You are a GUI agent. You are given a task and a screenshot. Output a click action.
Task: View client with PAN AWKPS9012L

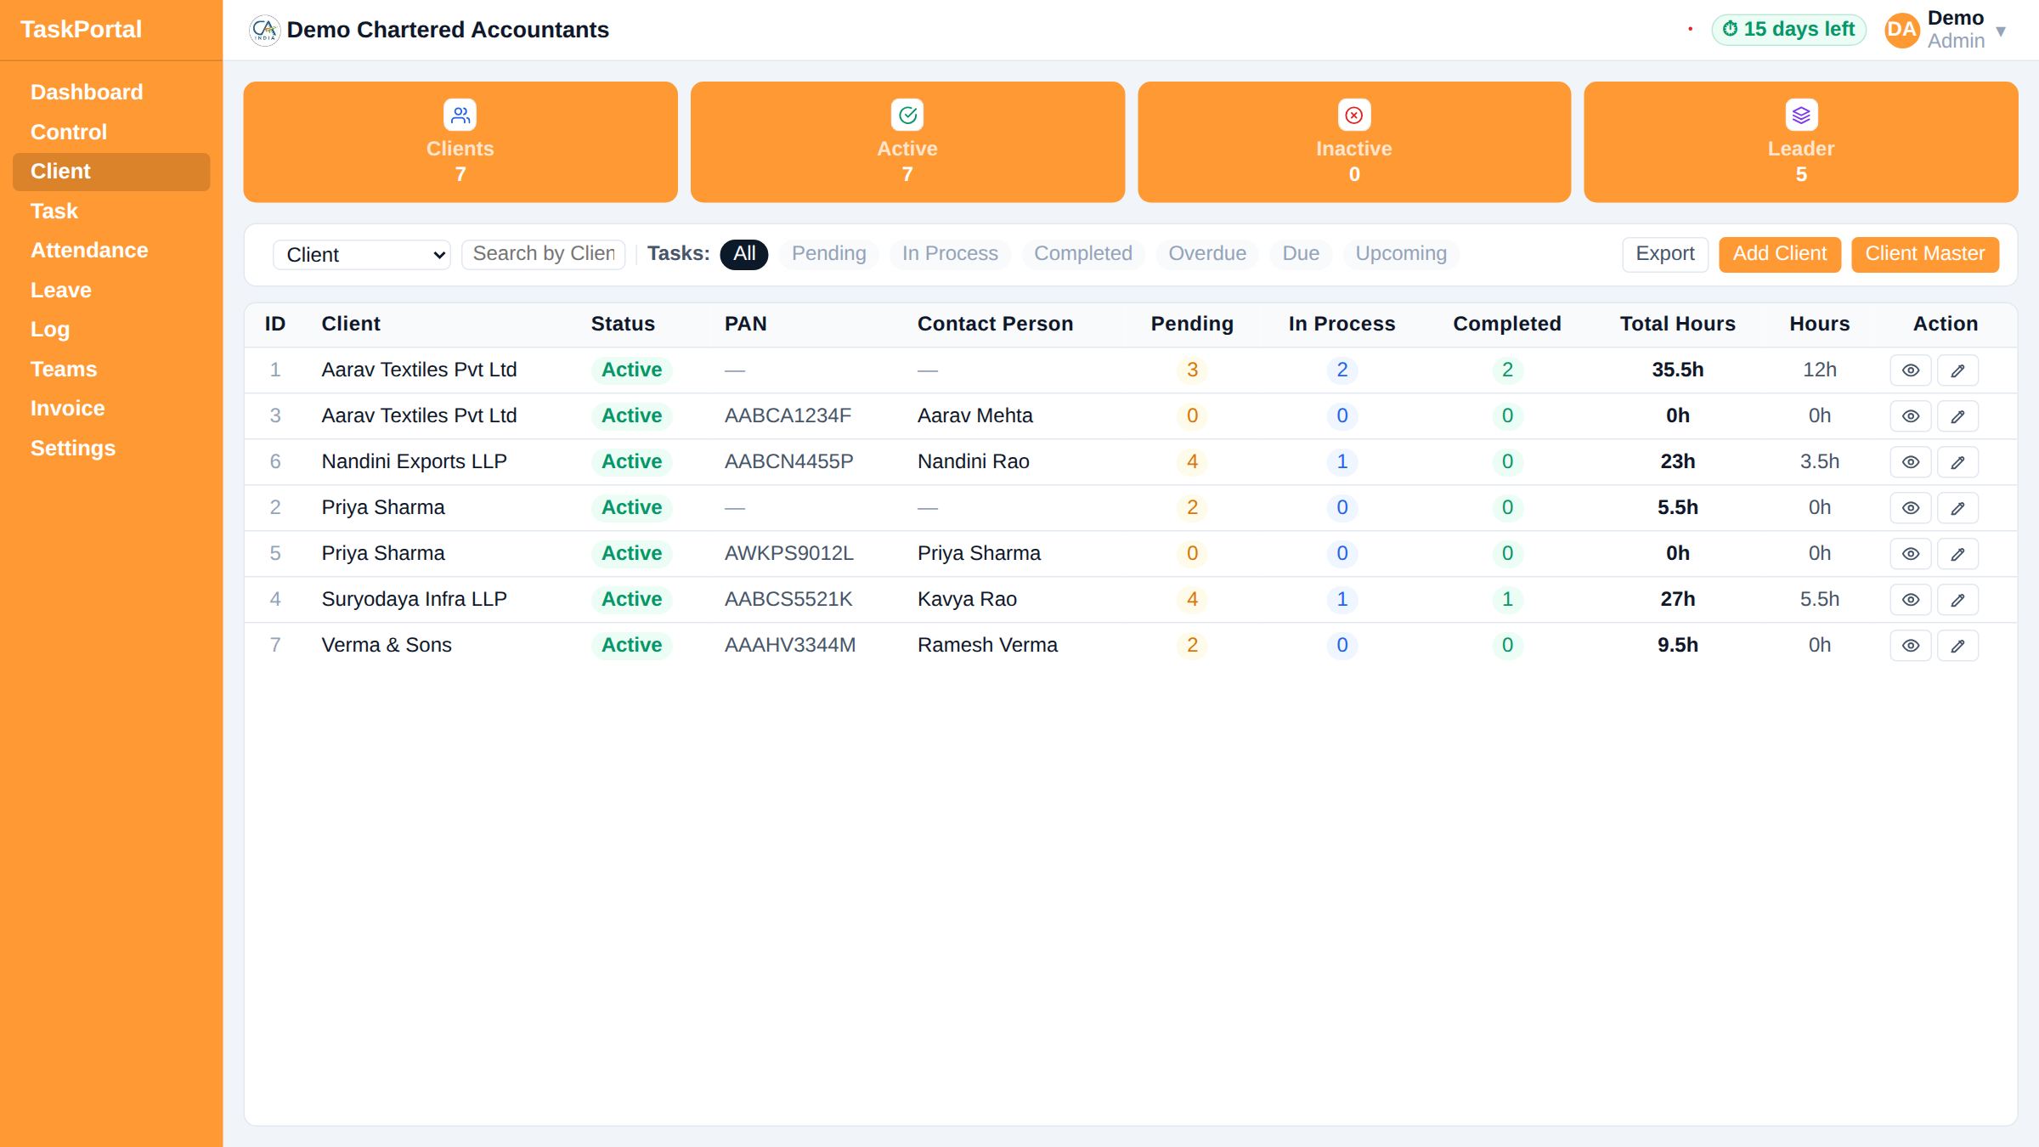pos(1910,554)
